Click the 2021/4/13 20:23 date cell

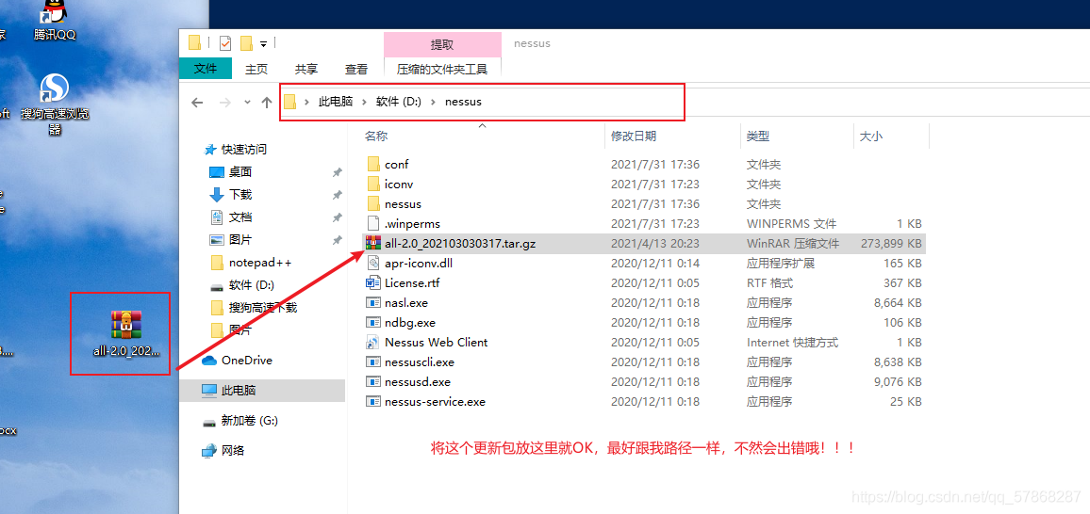[x=654, y=244]
